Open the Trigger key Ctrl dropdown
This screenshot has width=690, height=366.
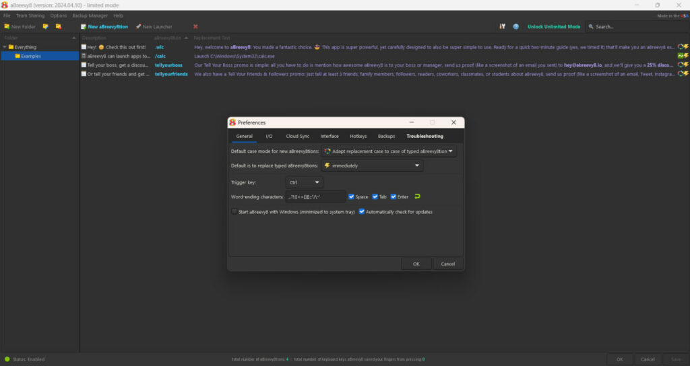[x=304, y=182]
